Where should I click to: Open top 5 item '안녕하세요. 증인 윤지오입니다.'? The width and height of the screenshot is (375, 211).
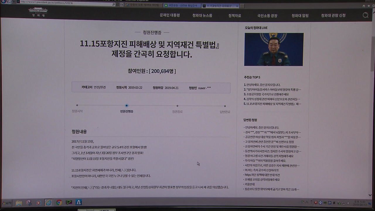[x=262, y=85]
